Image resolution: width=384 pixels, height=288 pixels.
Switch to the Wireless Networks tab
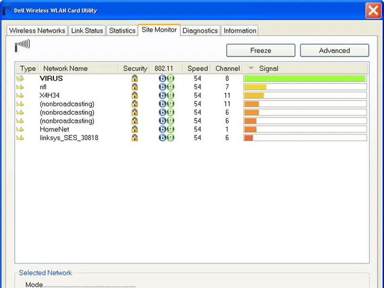37,31
